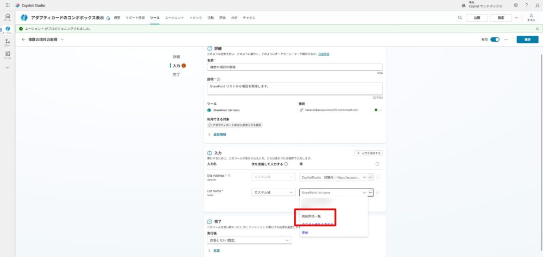Select 有給申請一覧 from list dropdown
543x257 pixels.
pos(312,216)
